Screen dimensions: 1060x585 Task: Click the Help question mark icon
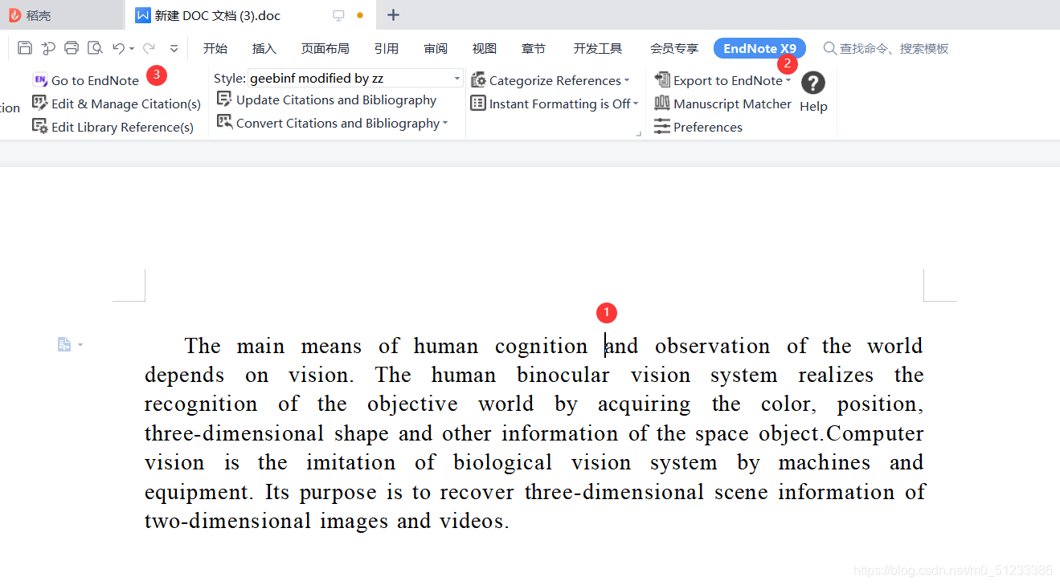coord(813,83)
